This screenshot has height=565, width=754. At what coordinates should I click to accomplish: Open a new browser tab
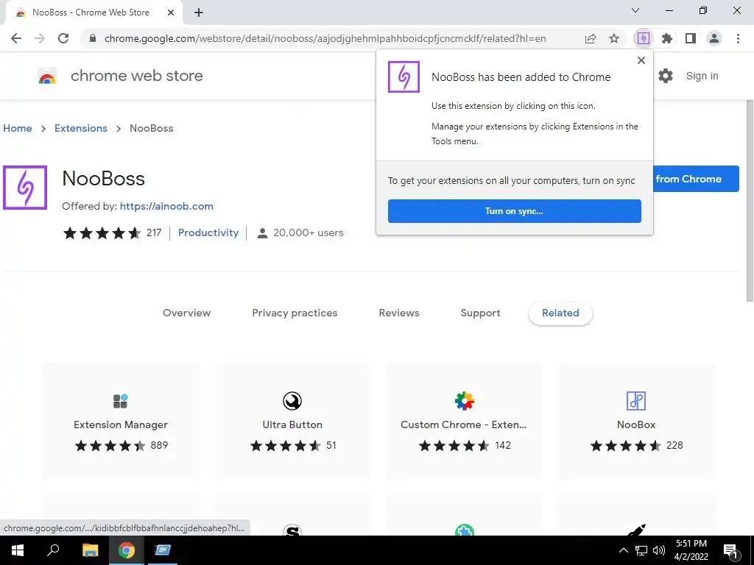(x=199, y=13)
